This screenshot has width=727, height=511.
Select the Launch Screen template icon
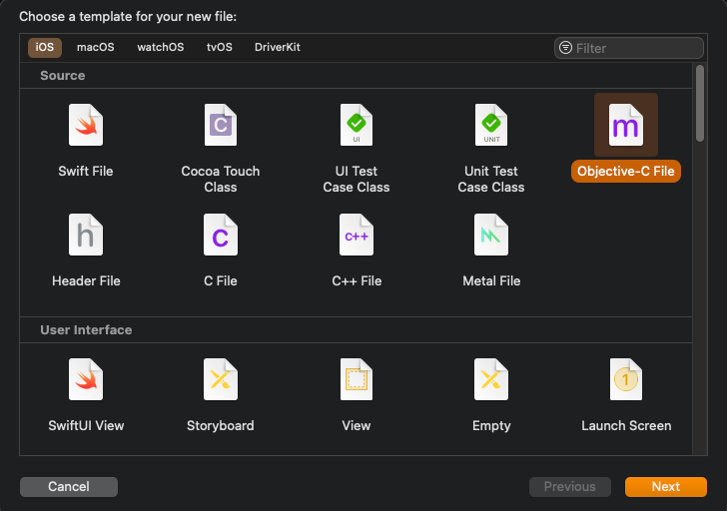click(x=626, y=379)
